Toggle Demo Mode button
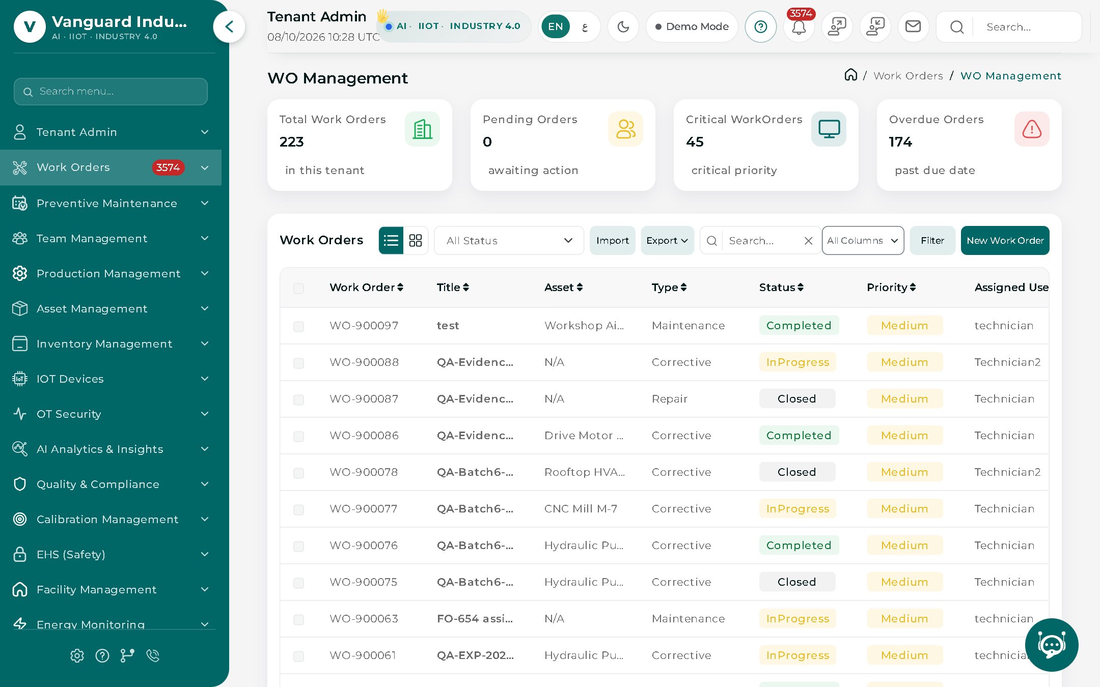The image size is (1100, 687). 692,26
